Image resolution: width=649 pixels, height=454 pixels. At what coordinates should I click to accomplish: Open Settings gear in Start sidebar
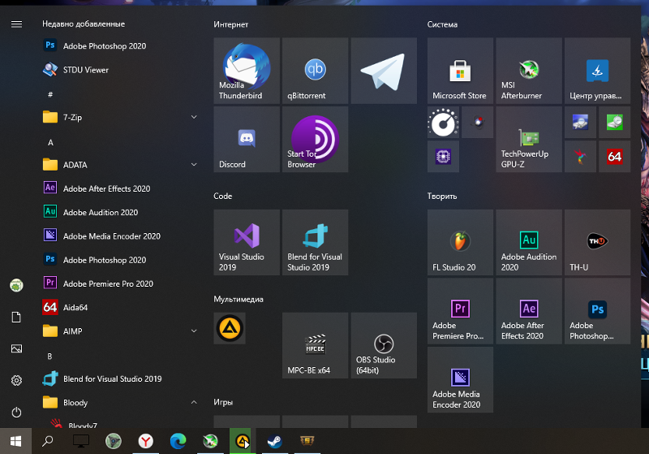tap(16, 380)
